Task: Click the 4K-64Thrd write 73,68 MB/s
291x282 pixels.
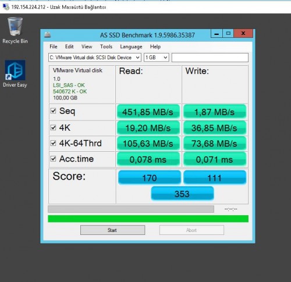Action: 215,144
